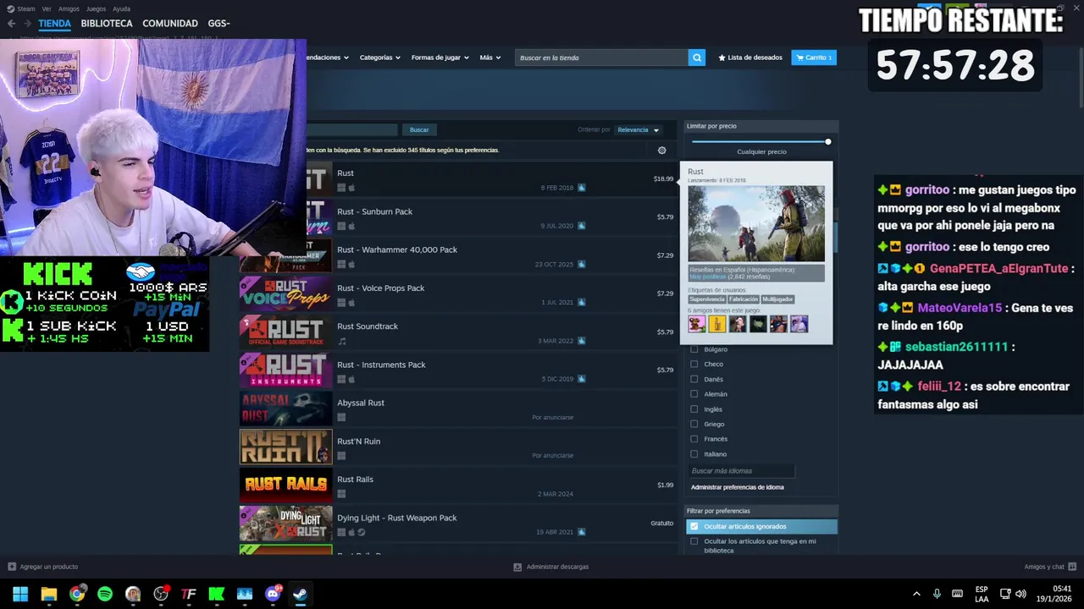The height and width of the screenshot is (609, 1084).
Task: Check Ocultar artículos de mi biblioteca
Action: point(694,541)
